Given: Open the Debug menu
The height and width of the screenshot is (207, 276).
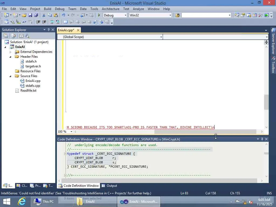Looking at the screenshot, I should 60,9.
